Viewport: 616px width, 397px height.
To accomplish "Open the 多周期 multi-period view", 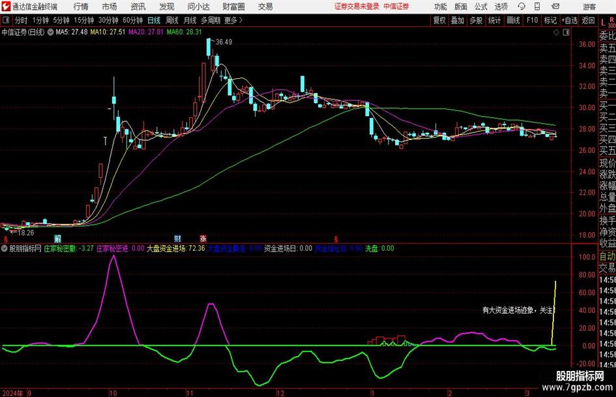I will tap(210, 20).
